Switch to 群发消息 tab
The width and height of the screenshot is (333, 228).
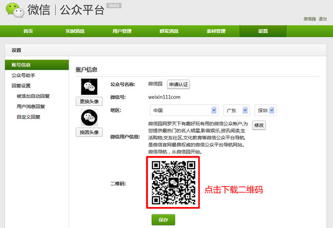click(x=169, y=31)
